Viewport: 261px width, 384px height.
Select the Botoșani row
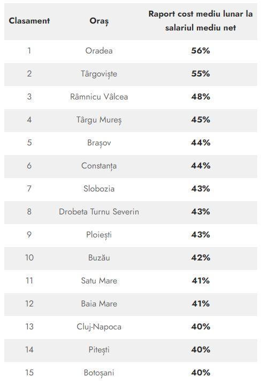tap(130, 373)
